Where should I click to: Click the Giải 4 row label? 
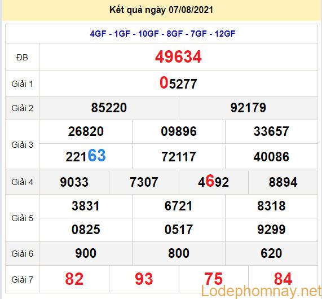tap(22, 182)
